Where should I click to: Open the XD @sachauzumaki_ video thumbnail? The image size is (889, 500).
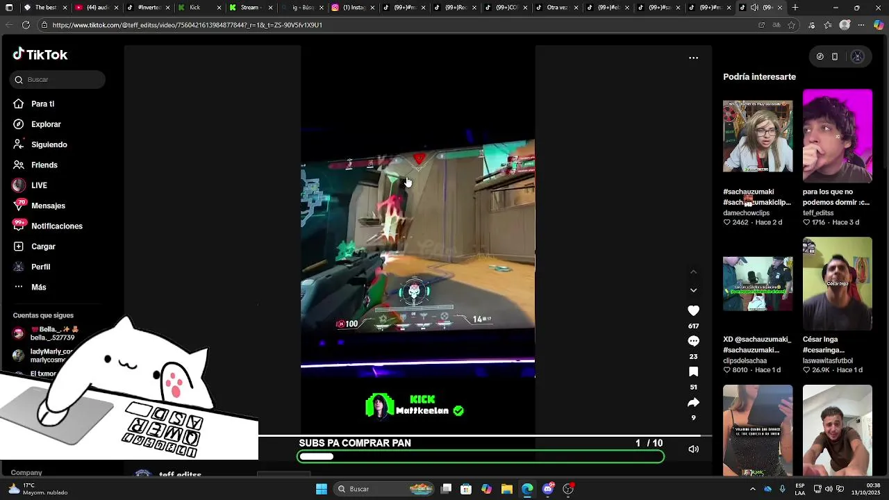(x=758, y=284)
